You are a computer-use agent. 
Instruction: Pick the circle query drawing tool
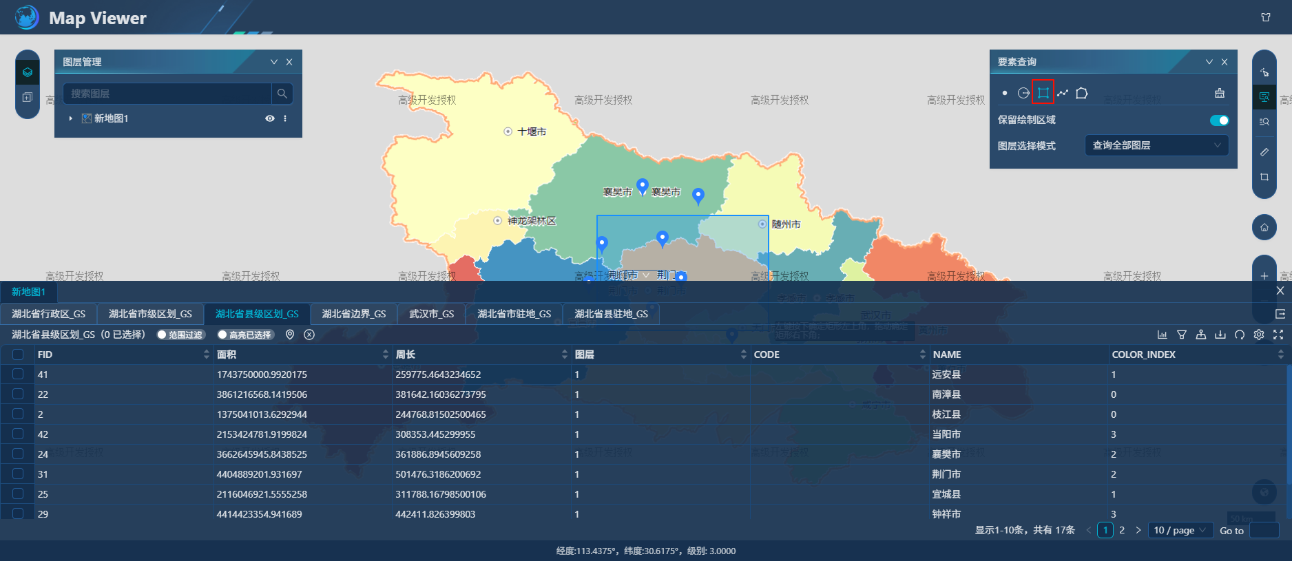(x=1023, y=93)
